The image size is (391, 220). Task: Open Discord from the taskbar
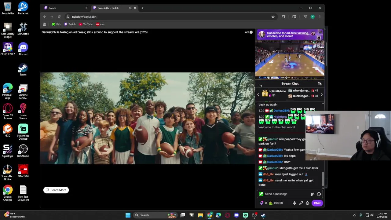pyautogui.click(x=236, y=215)
